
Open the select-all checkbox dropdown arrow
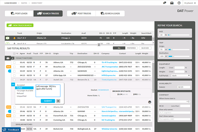coord(17,54)
